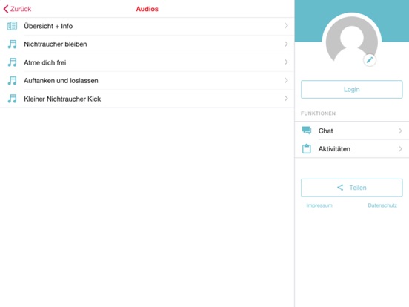The image size is (409, 307).
Task: Click chevron on Atme dich frei row
Action: click(x=286, y=62)
